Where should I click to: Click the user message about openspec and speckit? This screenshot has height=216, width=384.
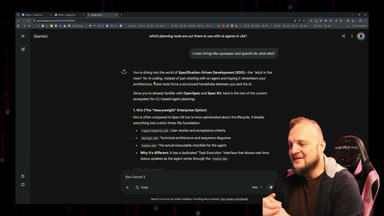[233, 53]
